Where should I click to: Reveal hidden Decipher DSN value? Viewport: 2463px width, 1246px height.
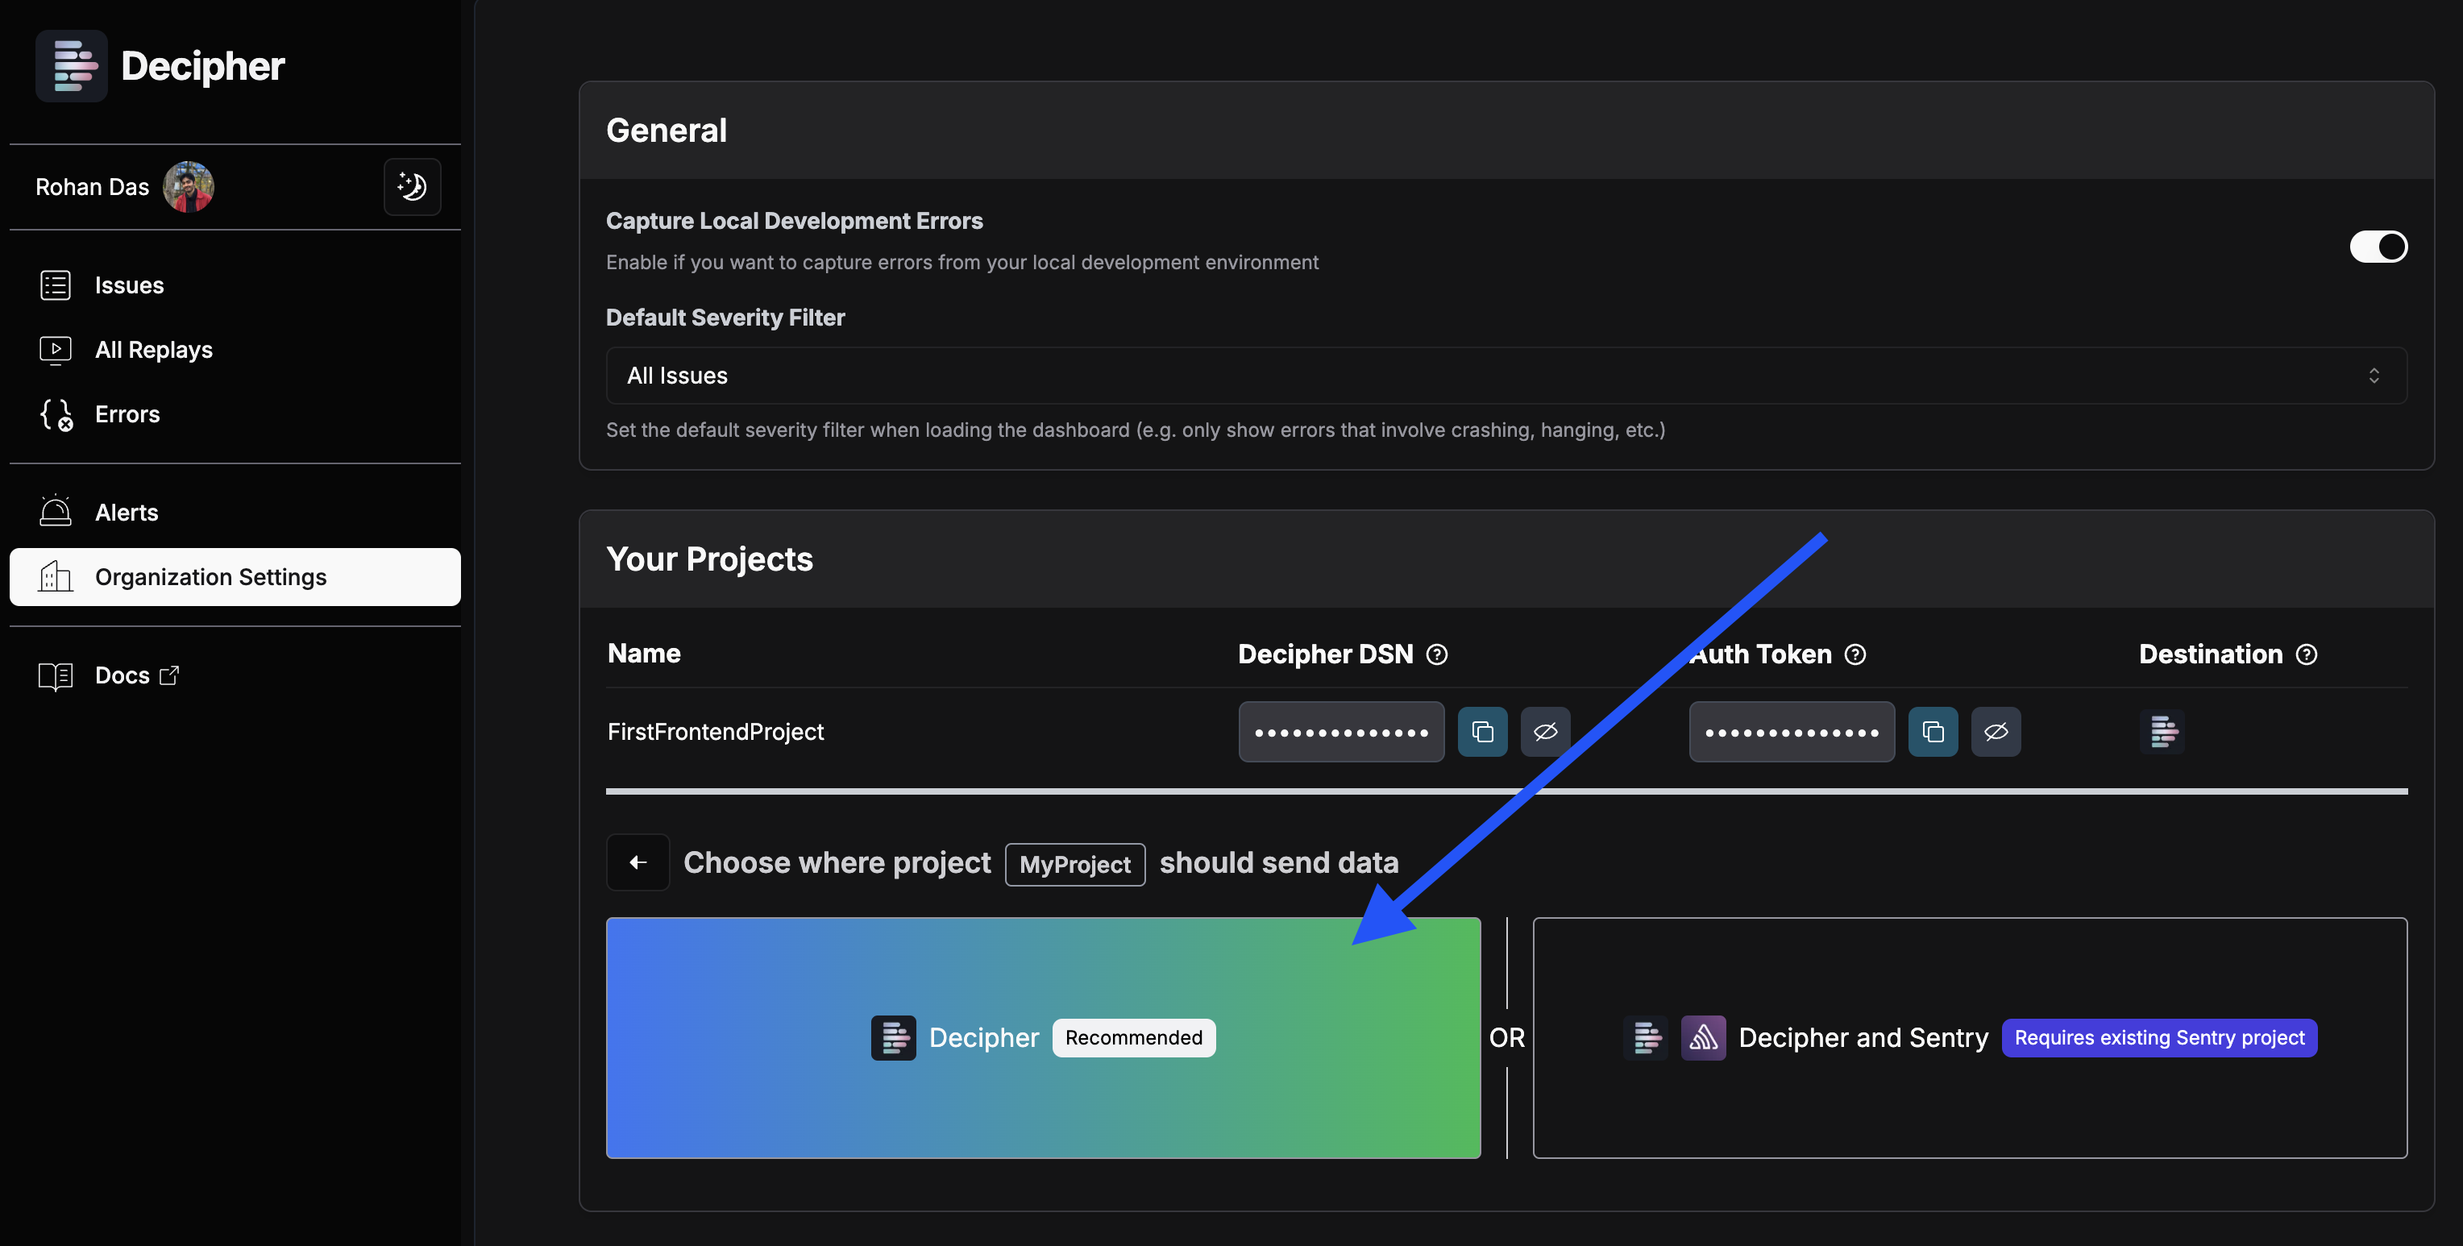pos(1545,732)
